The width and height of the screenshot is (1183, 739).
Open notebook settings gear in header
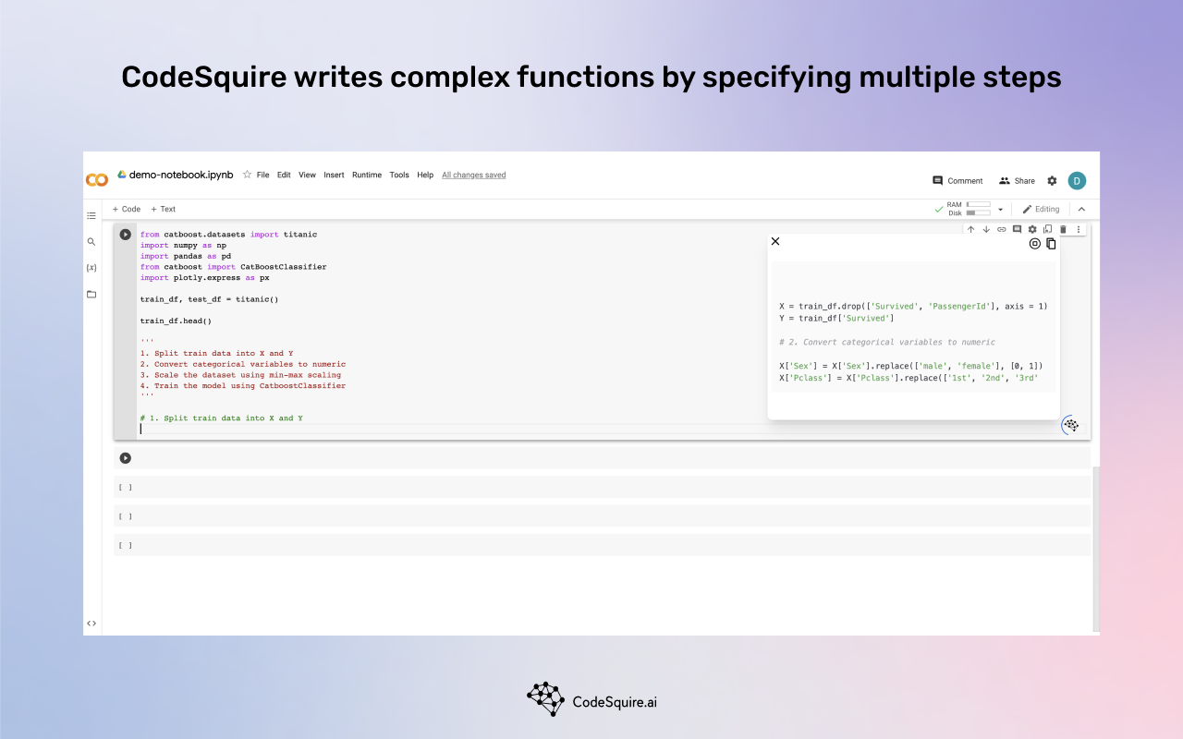click(1052, 181)
